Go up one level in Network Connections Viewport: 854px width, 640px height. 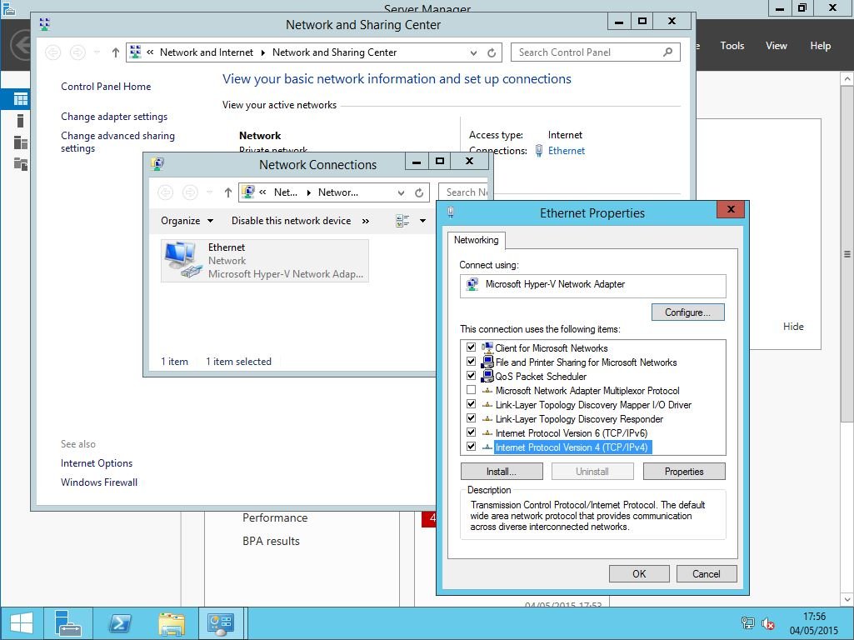[x=228, y=192]
